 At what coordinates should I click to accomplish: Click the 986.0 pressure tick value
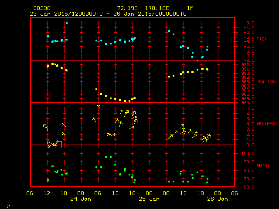pyautogui.click(x=248, y=90)
